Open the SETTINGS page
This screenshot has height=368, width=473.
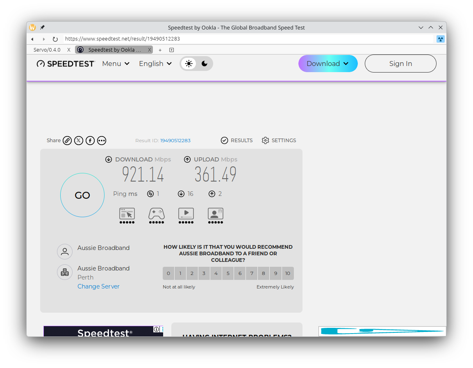tap(279, 141)
